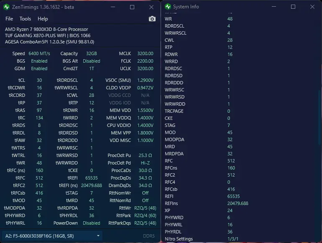Screen dimensions: 322x243
Task: Click the BGS Alt Disabled value
Action: (92, 61)
